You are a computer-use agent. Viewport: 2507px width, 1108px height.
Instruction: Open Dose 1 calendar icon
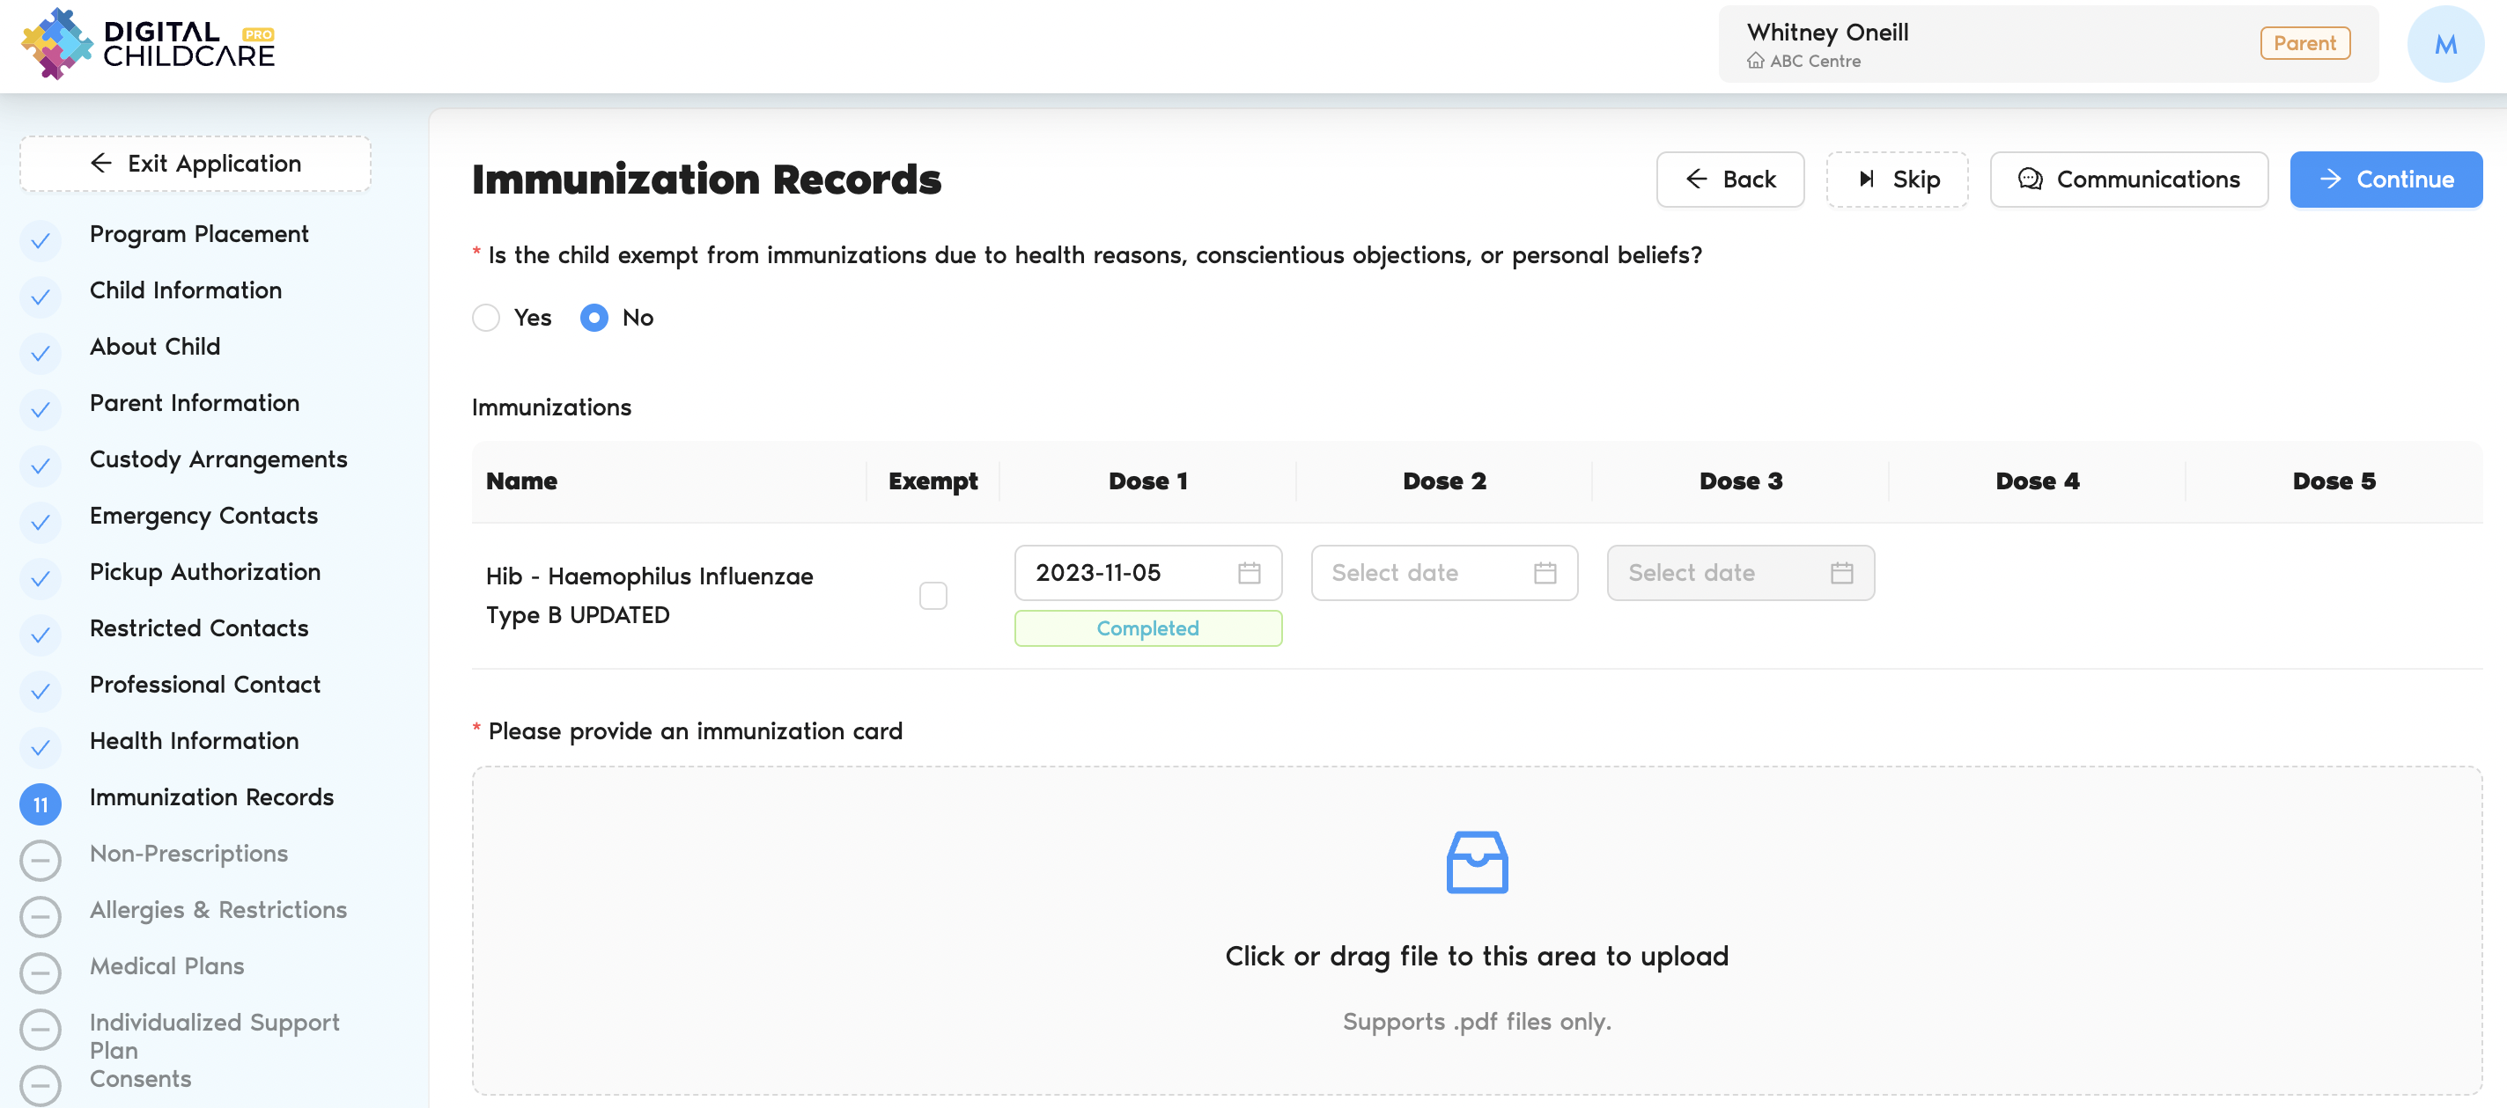(1249, 573)
